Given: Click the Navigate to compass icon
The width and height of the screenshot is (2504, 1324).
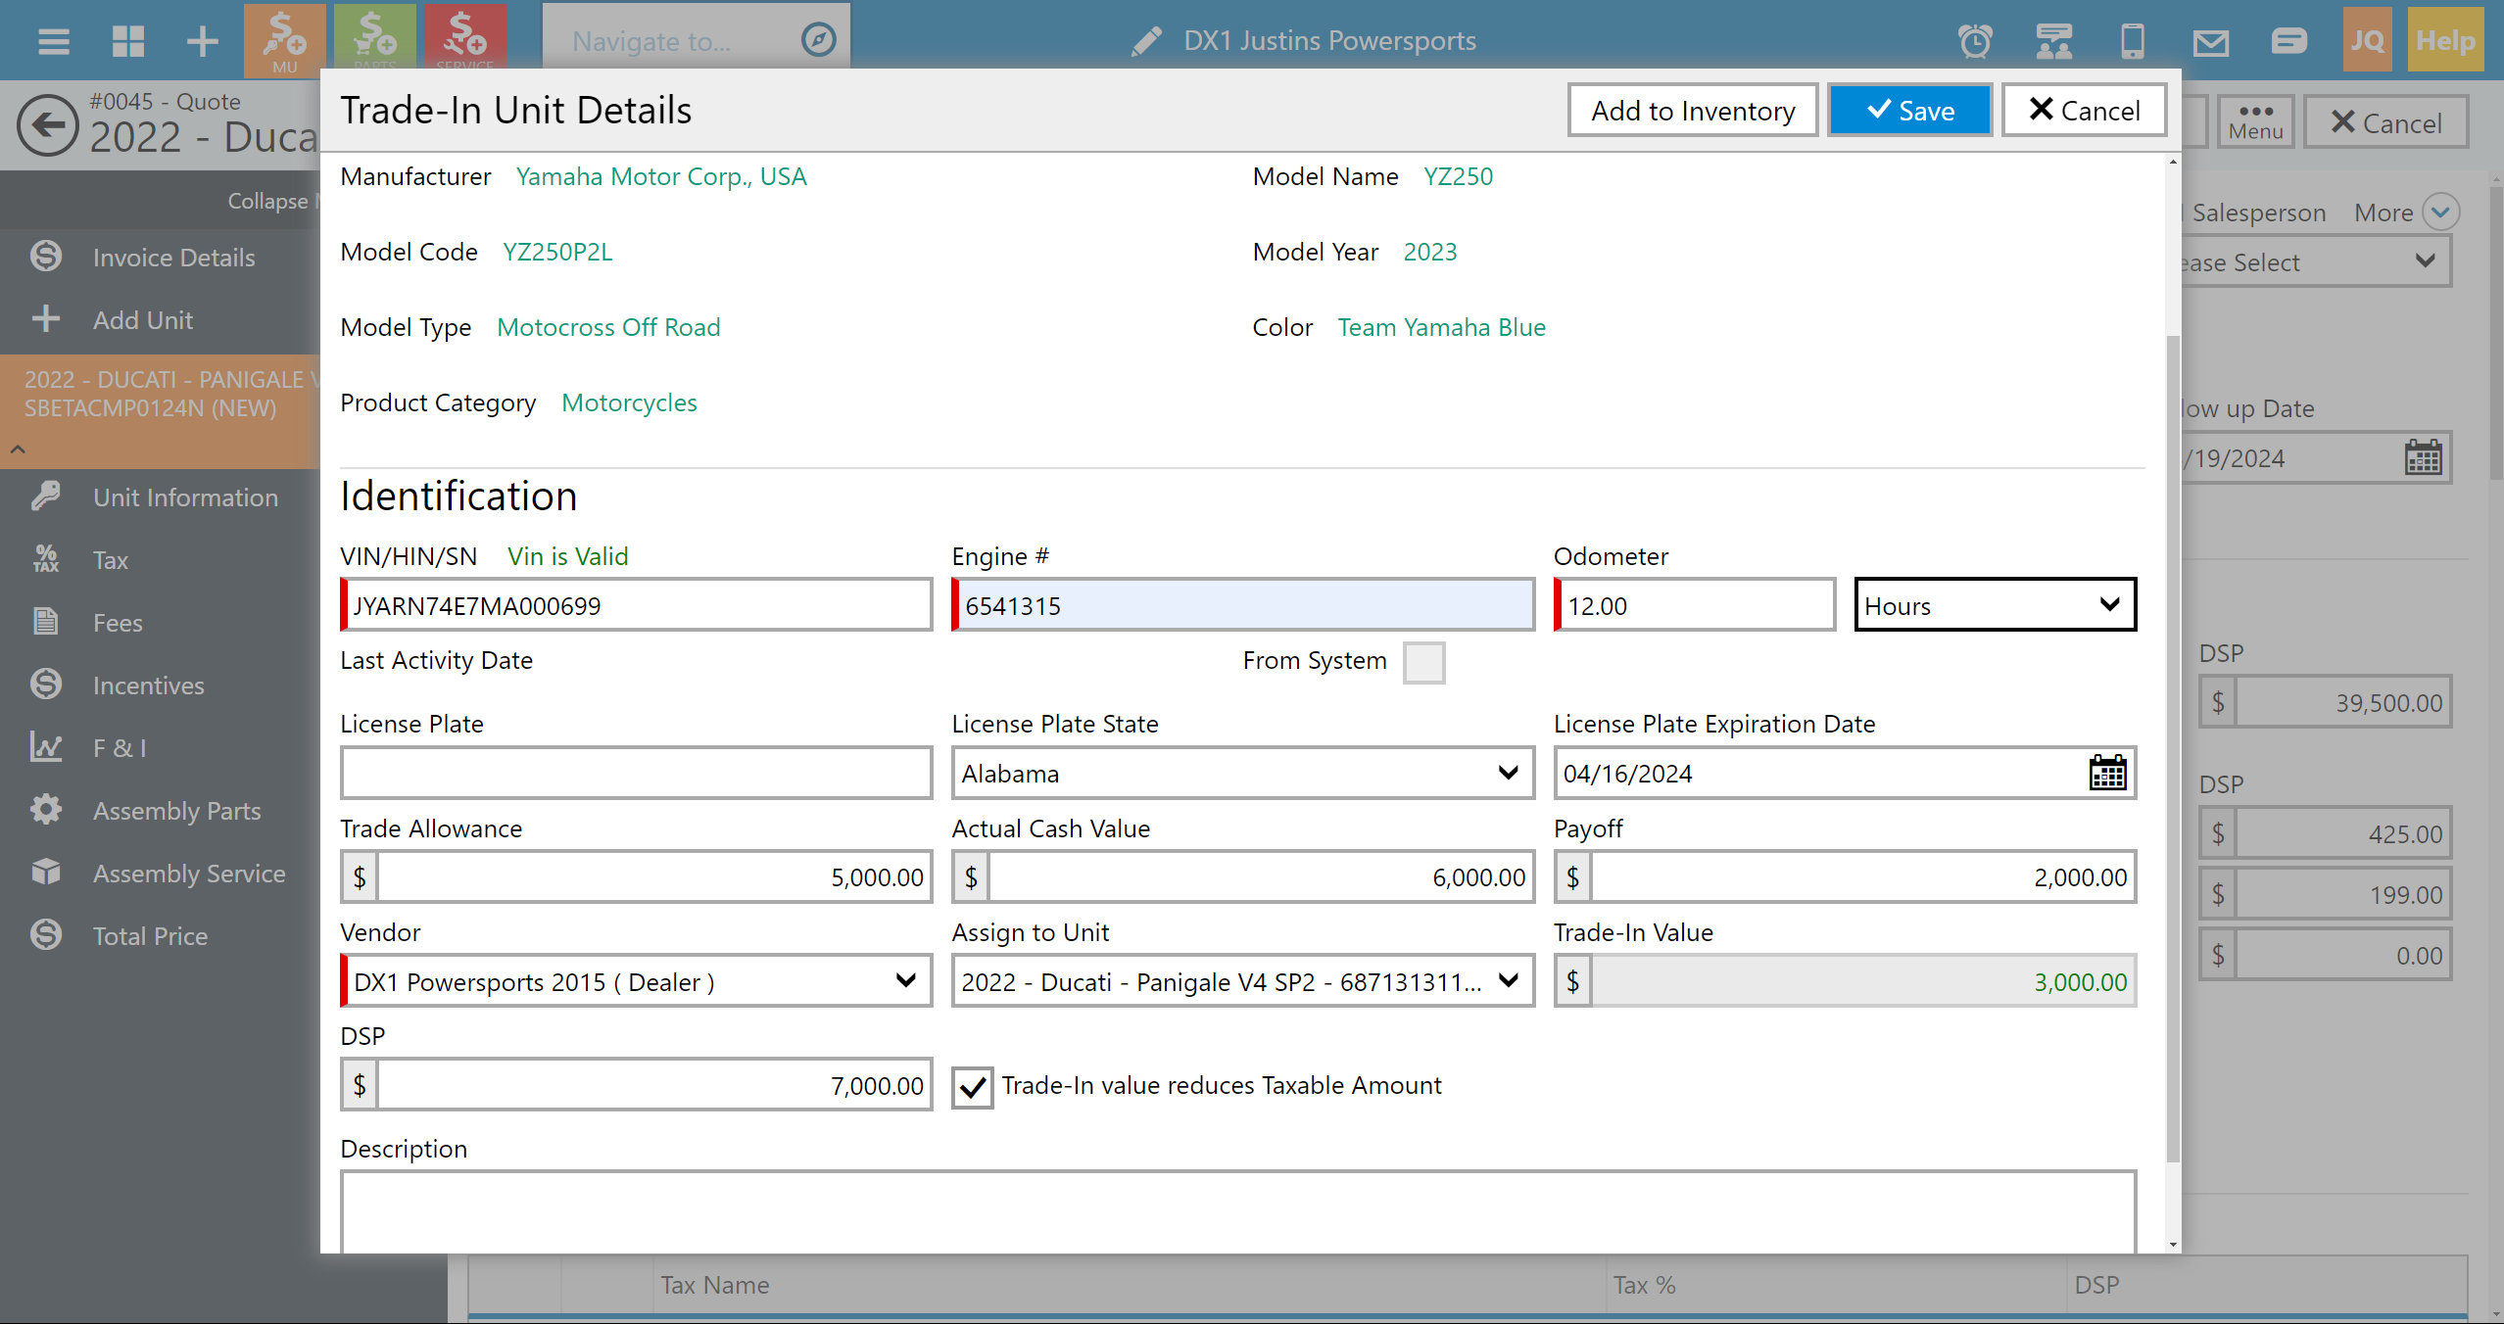Looking at the screenshot, I should tap(818, 40).
